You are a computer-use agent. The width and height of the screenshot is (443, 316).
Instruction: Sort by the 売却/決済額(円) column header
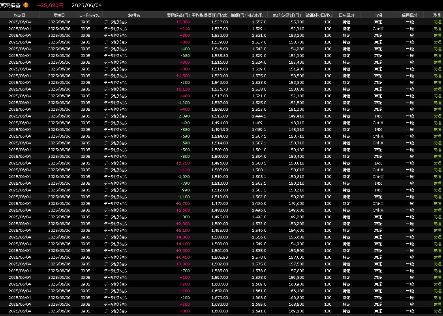(286, 15)
